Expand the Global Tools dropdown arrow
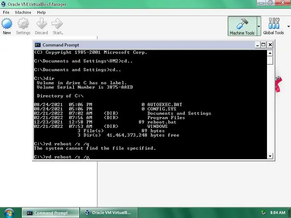Image resolution: width=291 pixels, height=218 pixels. [x=288, y=26]
